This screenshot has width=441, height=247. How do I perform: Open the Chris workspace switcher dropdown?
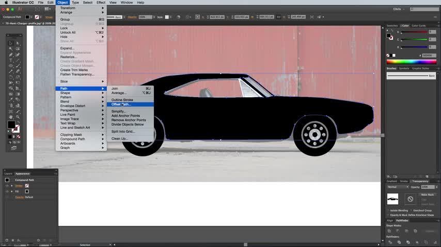click(x=399, y=9)
